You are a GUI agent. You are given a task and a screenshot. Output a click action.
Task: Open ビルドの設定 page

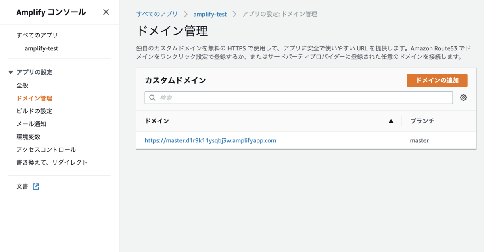[34, 111]
